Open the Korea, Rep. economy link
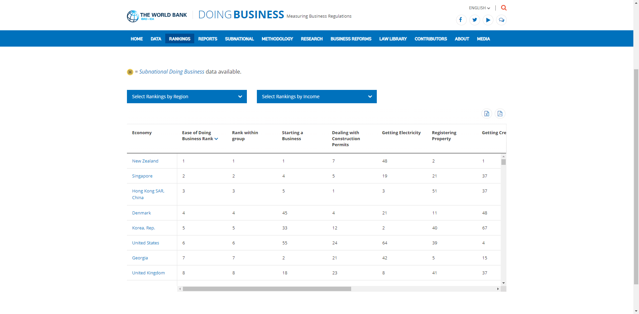 [x=144, y=228]
